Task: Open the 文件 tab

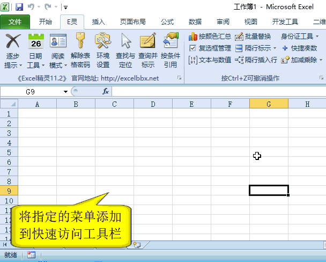Action: click(x=15, y=21)
